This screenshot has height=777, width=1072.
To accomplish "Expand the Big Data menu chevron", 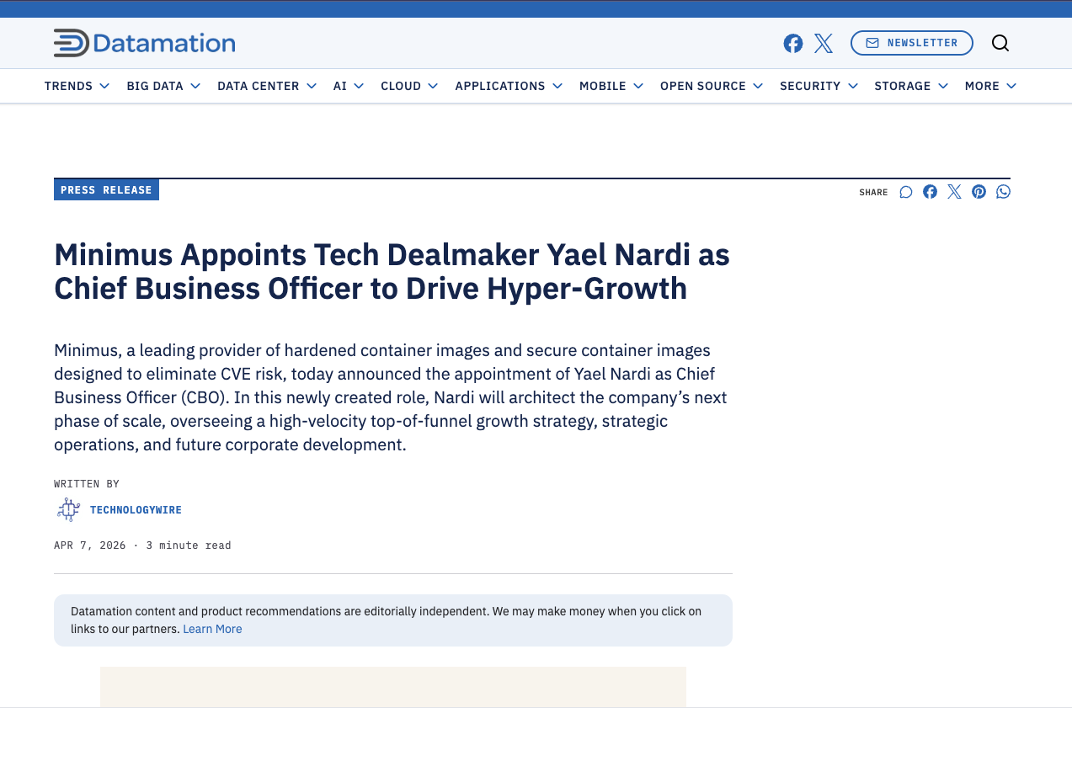I will click(x=195, y=86).
